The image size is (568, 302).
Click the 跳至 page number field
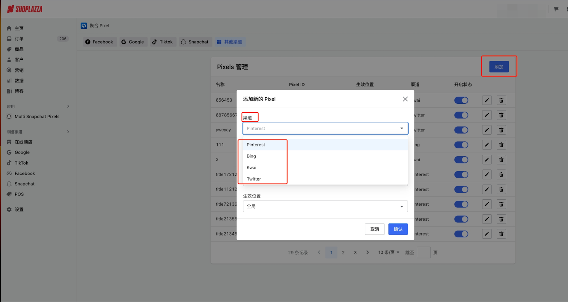[x=424, y=253]
